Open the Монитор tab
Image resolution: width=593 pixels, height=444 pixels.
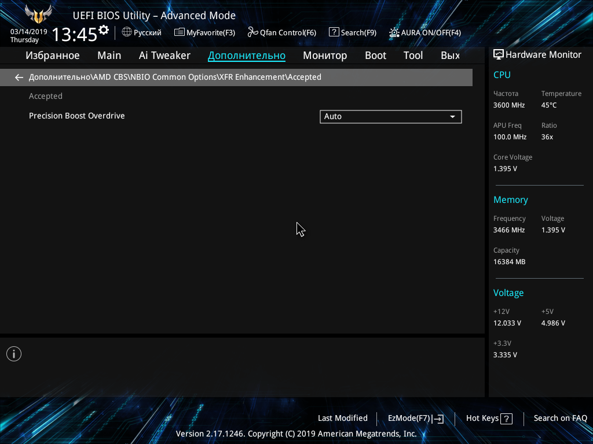[325, 55]
